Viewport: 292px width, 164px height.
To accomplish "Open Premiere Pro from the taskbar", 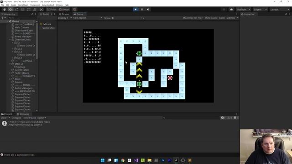I will click(x=169, y=160).
